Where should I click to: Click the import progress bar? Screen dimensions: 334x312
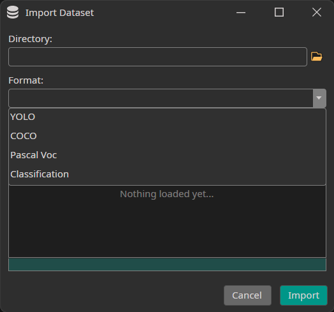167,265
